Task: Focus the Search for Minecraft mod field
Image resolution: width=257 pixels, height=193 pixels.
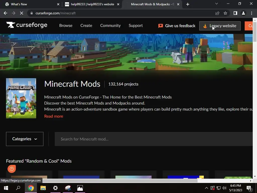Action: tap(154, 139)
